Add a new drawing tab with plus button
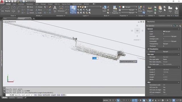This screenshot has width=182, height=102. pyautogui.click(x=34, y=18)
